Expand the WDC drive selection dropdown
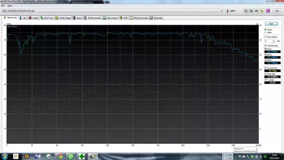Viewport: 284px width, 160px height. click(221, 11)
